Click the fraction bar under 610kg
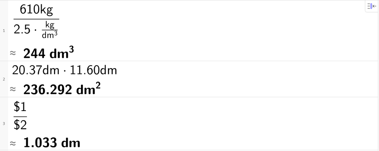The image size is (379, 151). (36, 19)
